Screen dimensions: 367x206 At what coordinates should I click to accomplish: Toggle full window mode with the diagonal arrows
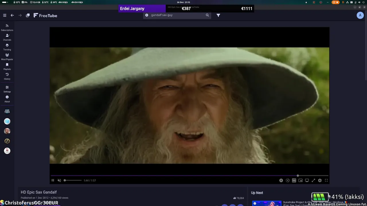313,180
